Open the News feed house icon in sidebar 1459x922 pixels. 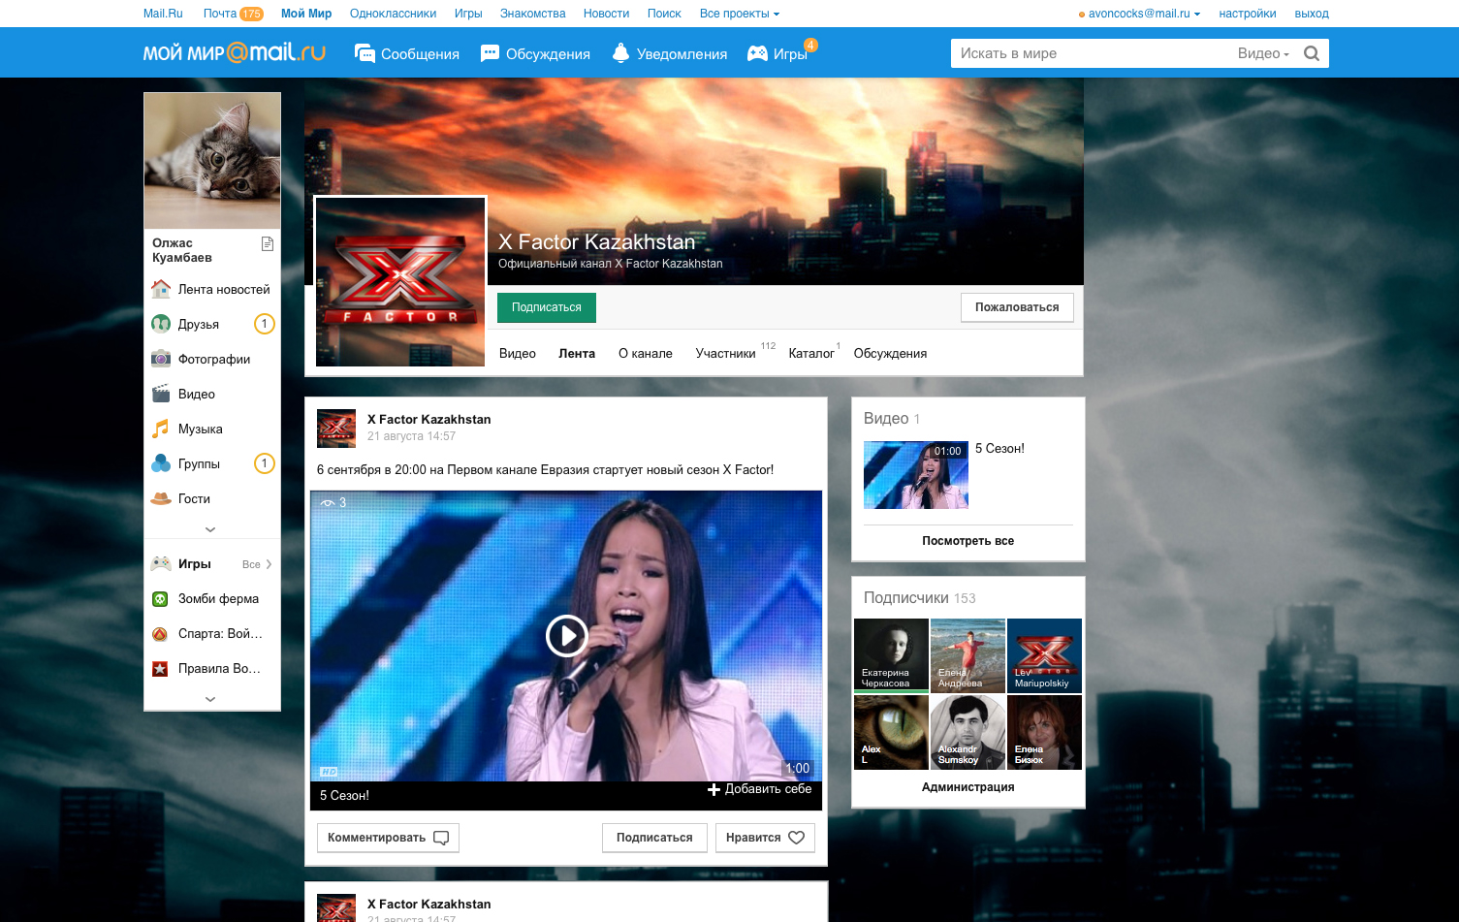(x=161, y=289)
